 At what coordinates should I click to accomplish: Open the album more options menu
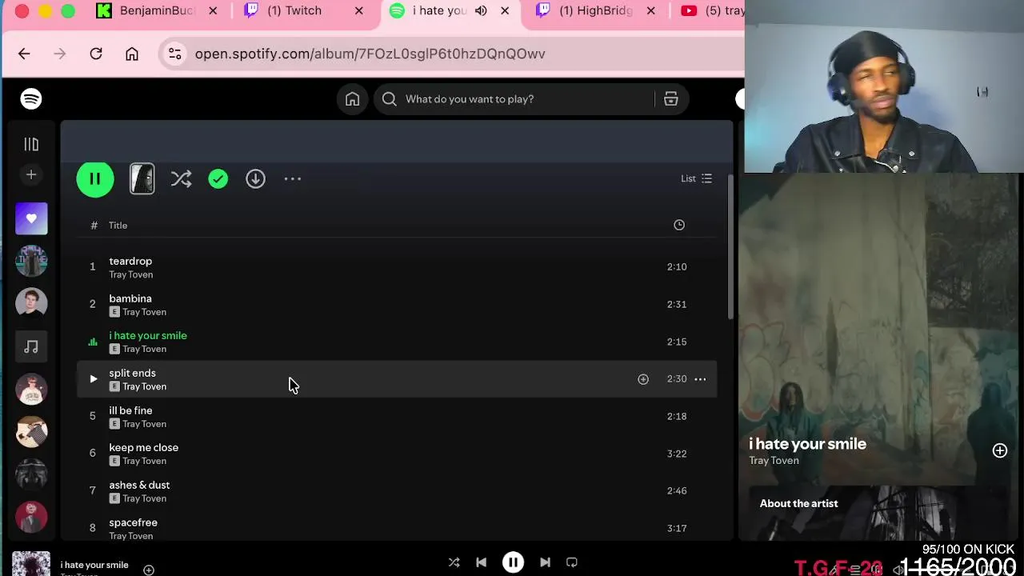[293, 178]
